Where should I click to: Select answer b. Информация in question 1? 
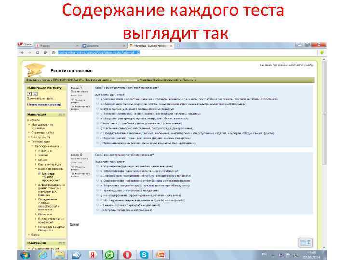[x=97, y=104]
